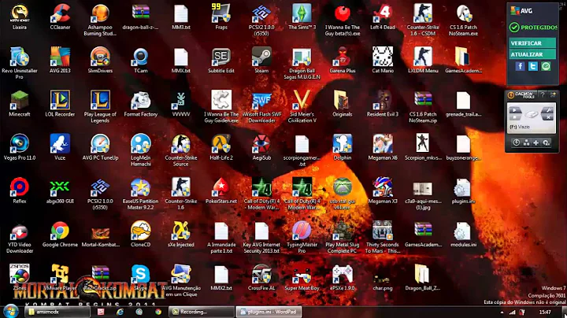Open AVG Twitter link in gadget
Viewport: 567px width, 318px height.
click(532, 66)
